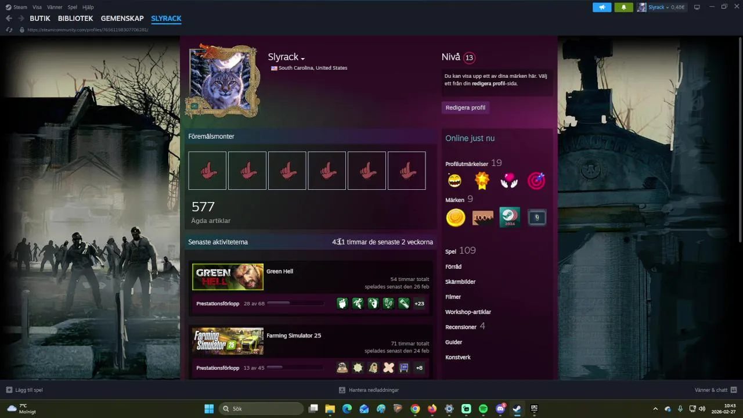Show +8 more Farming Simulator achievements
Viewport: 743px width, 418px height.
click(x=419, y=367)
